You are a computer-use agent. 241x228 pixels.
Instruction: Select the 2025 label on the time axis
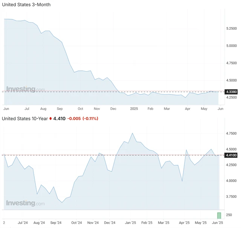134,108
